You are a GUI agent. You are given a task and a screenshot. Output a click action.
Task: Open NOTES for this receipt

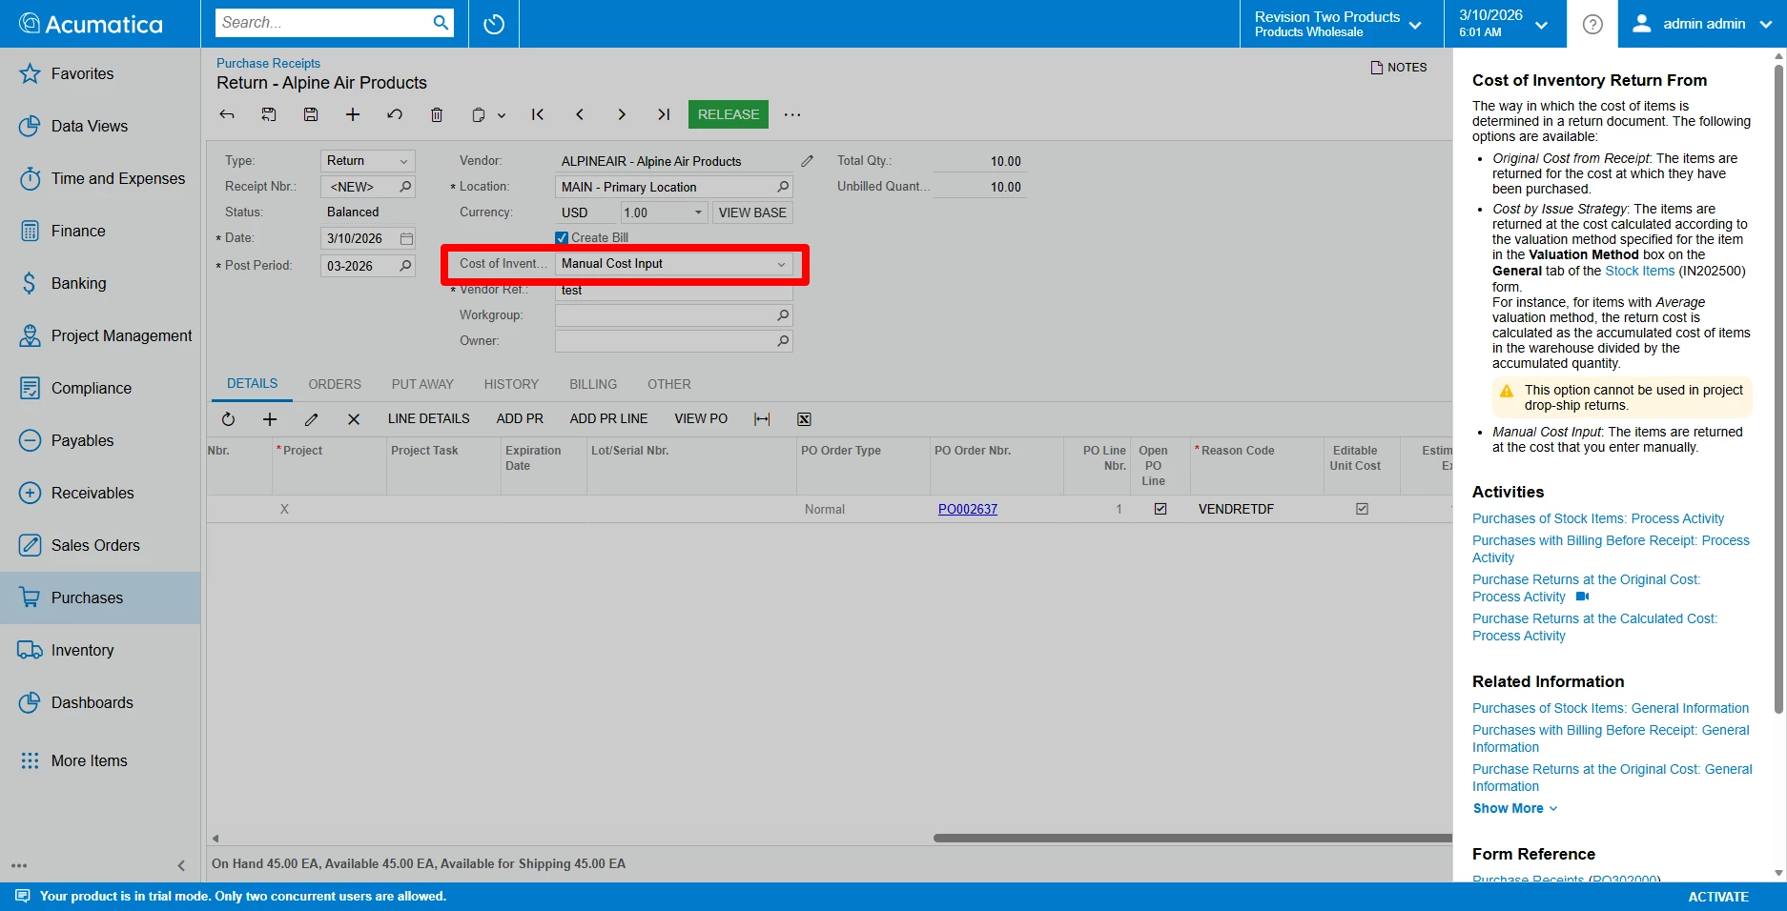click(1399, 68)
